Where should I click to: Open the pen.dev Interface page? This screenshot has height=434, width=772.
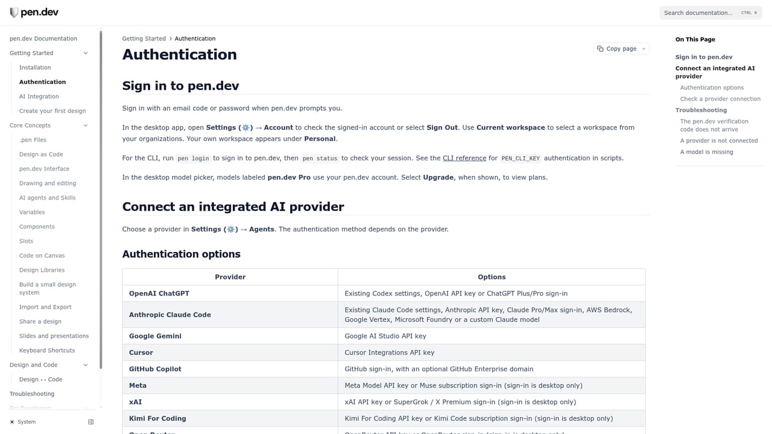44,169
